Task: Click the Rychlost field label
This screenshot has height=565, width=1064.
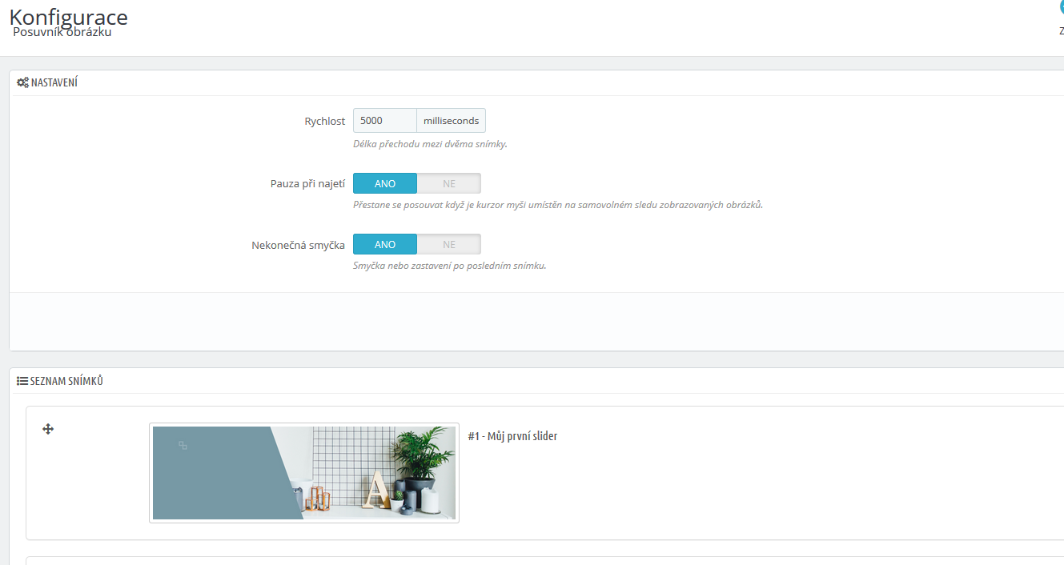Action: pyautogui.click(x=324, y=121)
